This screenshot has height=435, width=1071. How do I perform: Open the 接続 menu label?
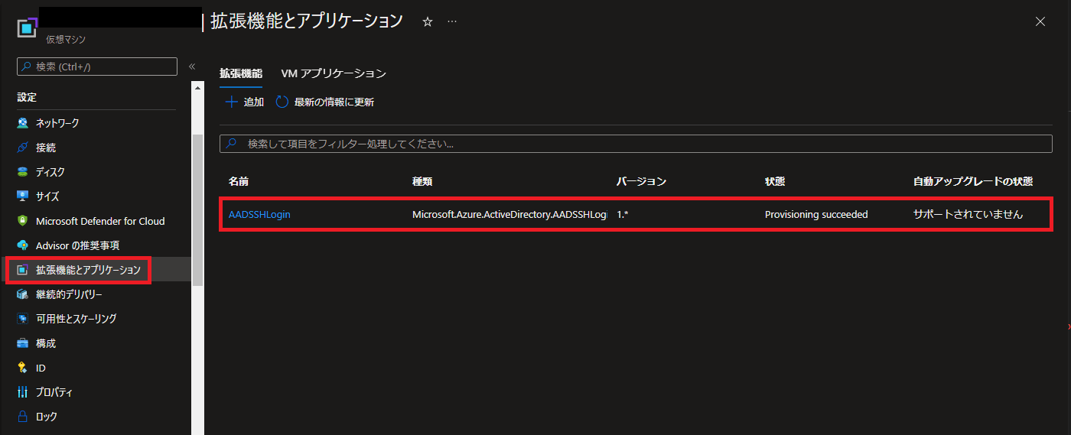tap(46, 148)
